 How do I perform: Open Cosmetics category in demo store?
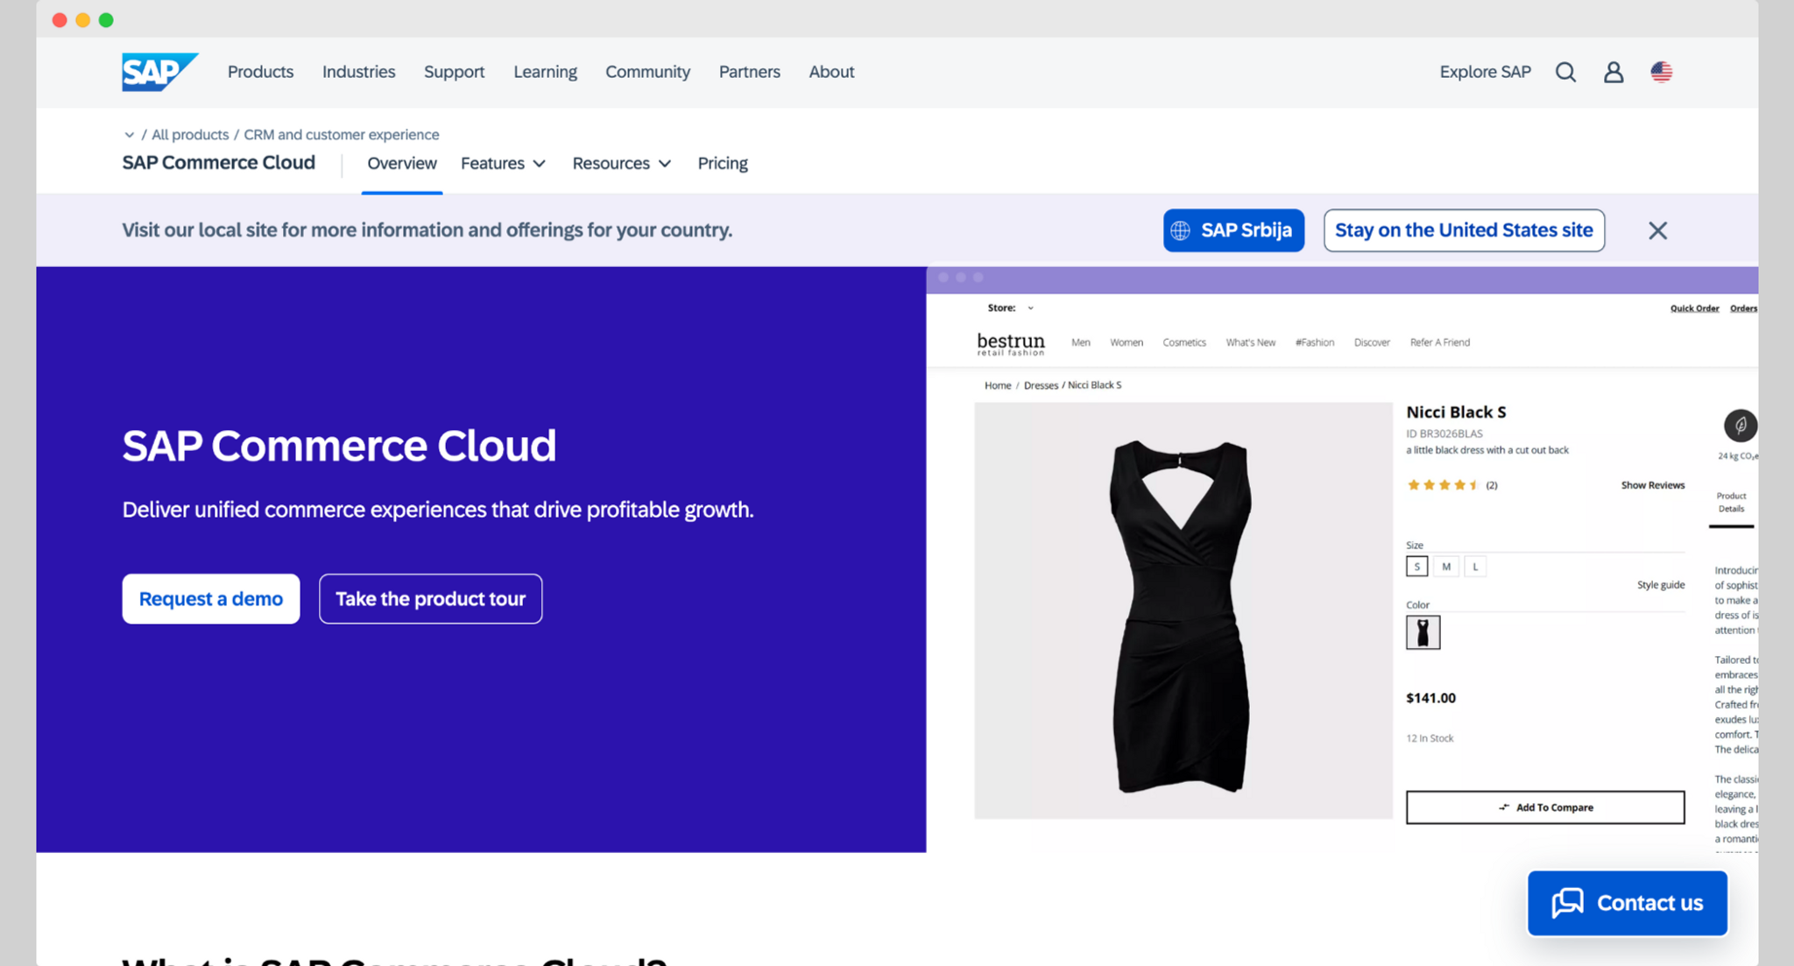pyautogui.click(x=1184, y=342)
